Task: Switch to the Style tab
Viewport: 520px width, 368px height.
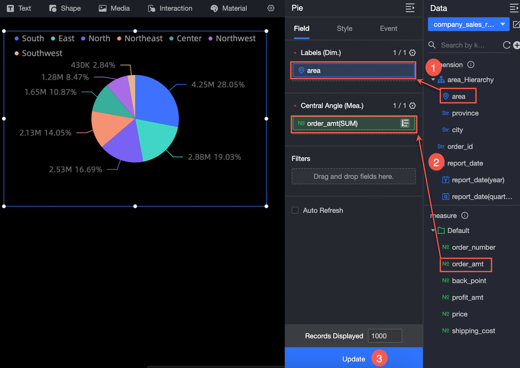Action: [345, 29]
